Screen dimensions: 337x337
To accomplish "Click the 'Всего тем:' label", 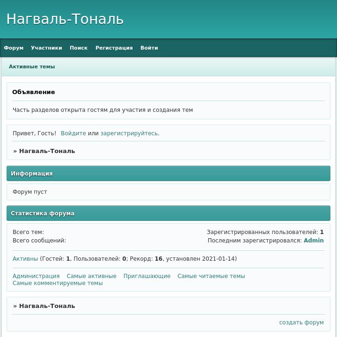I will pos(28,232).
